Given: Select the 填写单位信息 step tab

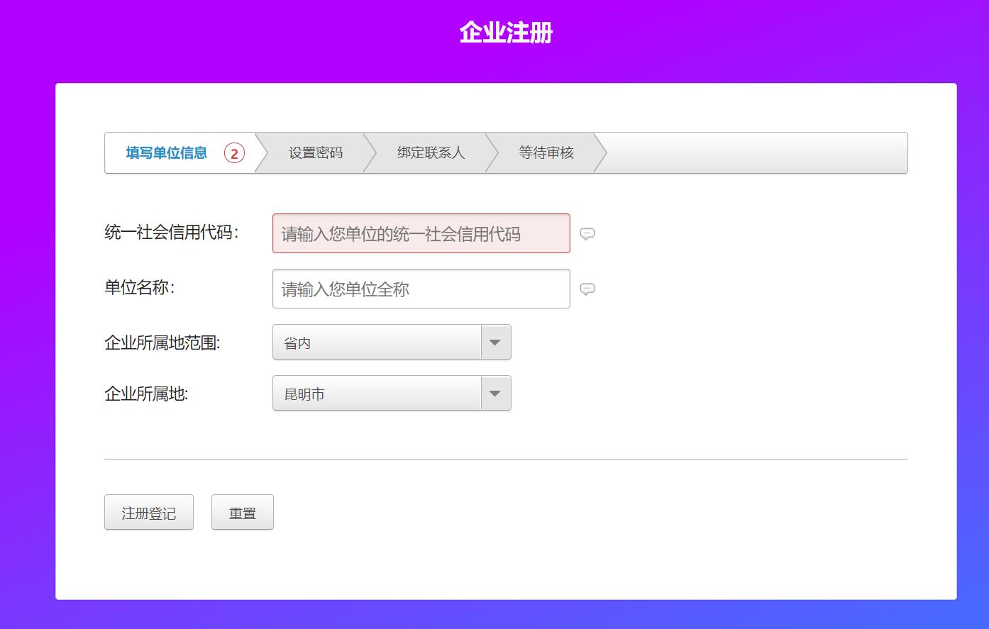Looking at the screenshot, I should [167, 153].
